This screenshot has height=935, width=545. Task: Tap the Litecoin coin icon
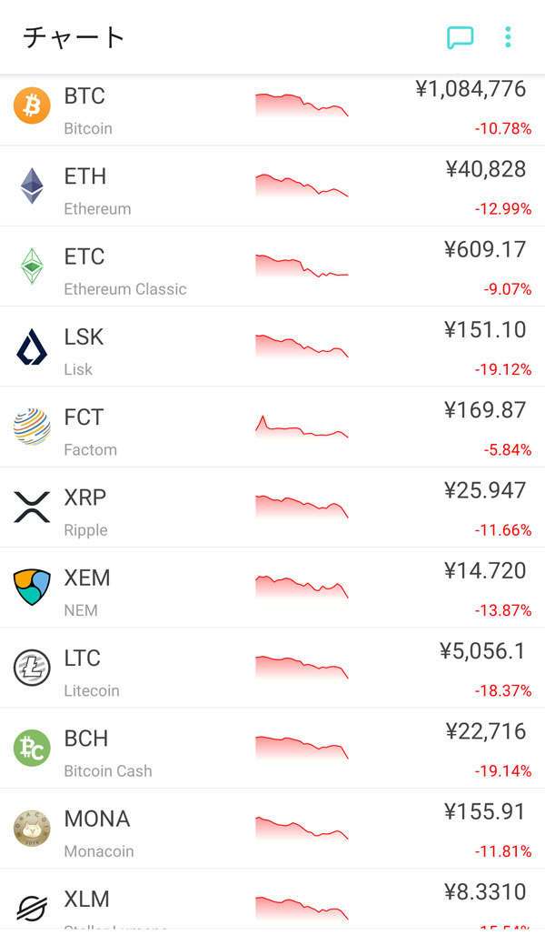[x=32, y=668]
